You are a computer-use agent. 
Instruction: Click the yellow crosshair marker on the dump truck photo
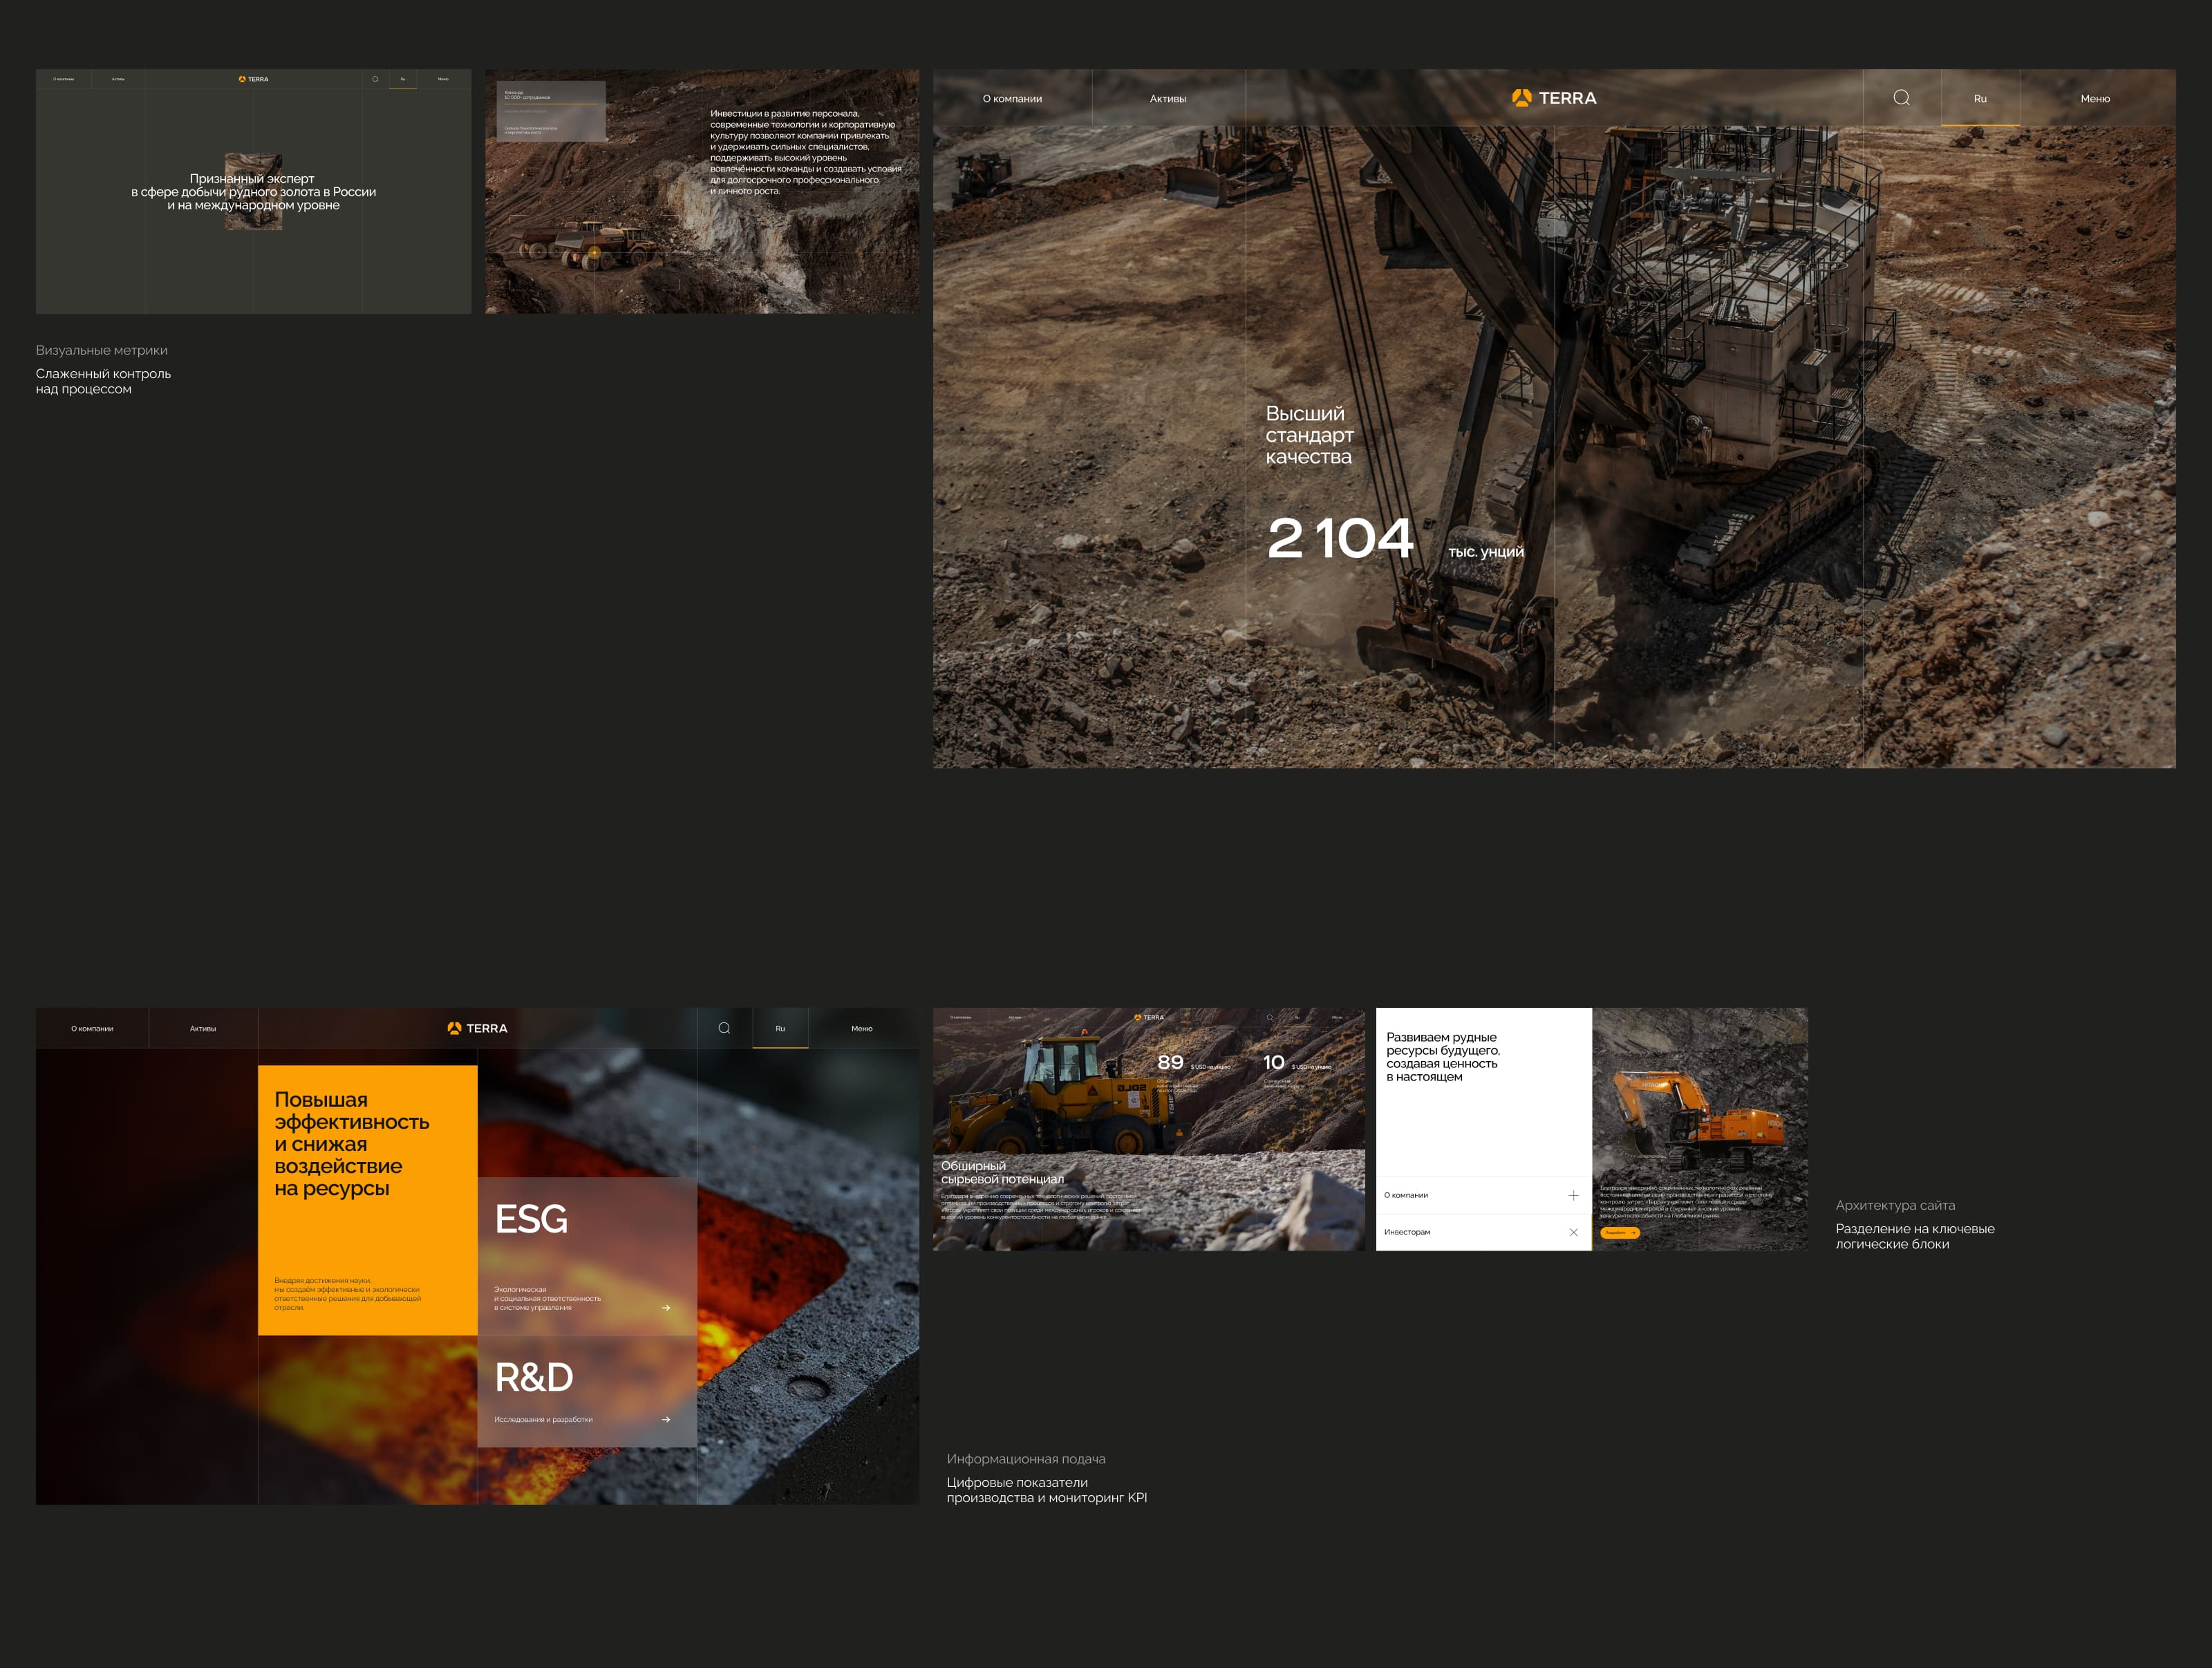pyautogui.click(x=594, y=253)
